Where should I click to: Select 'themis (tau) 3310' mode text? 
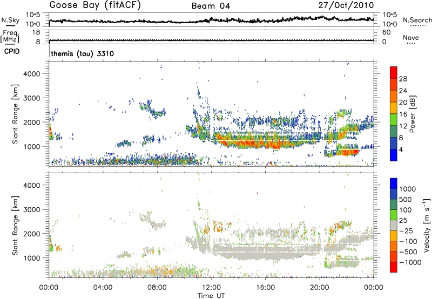pos(83,53)
